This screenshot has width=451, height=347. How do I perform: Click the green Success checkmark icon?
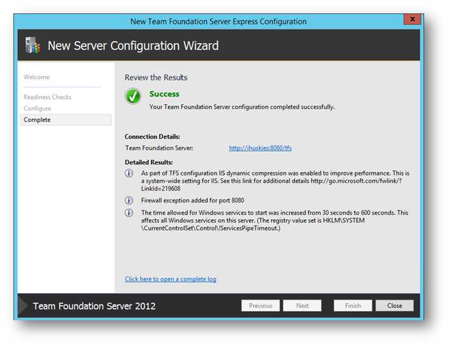[133, 96]
